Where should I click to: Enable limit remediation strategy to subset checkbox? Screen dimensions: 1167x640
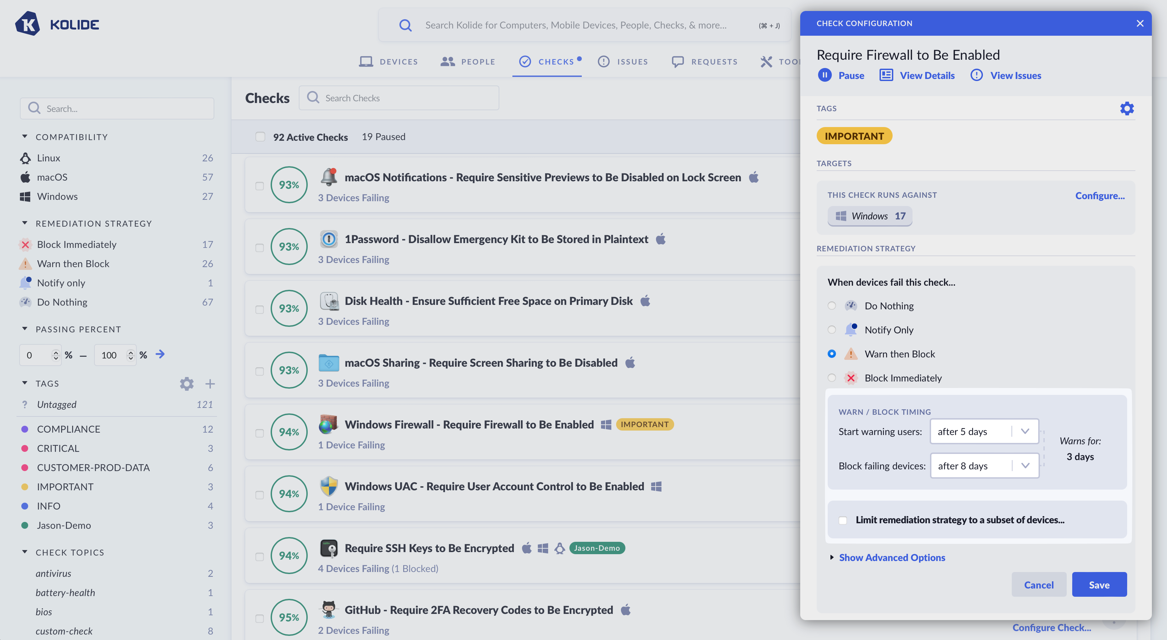[843, 521]
